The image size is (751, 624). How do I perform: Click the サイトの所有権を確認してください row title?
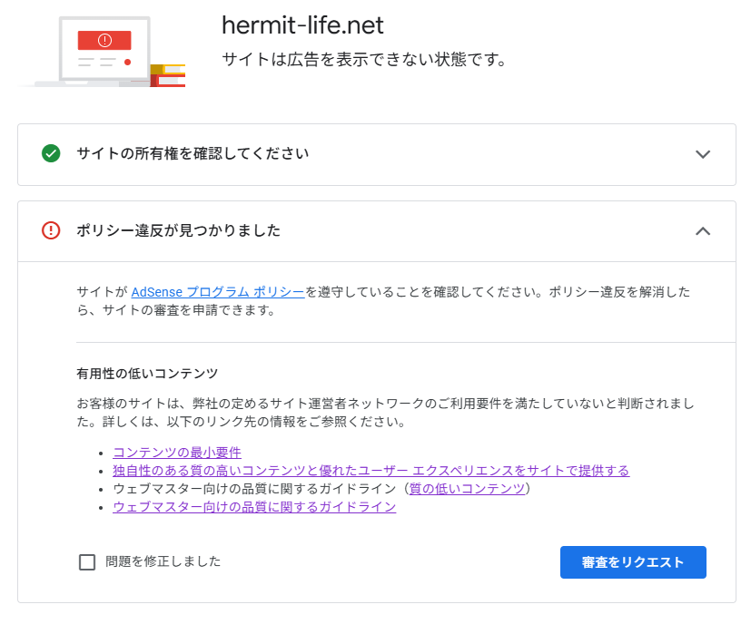(x=193, y=153)
